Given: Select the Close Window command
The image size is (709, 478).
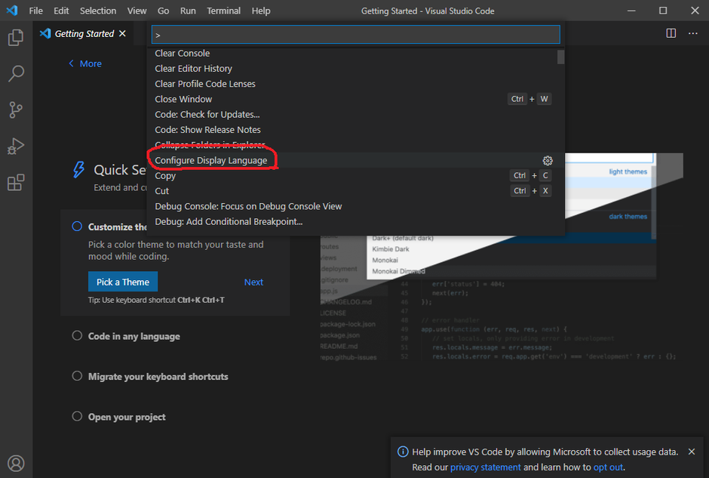Looking at the screenshot, I should [355, 99].
